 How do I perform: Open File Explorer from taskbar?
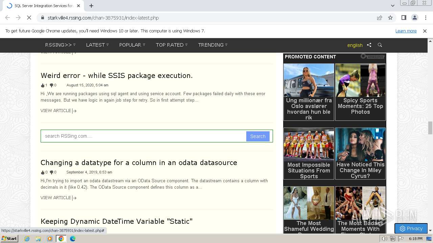point(38,239)
